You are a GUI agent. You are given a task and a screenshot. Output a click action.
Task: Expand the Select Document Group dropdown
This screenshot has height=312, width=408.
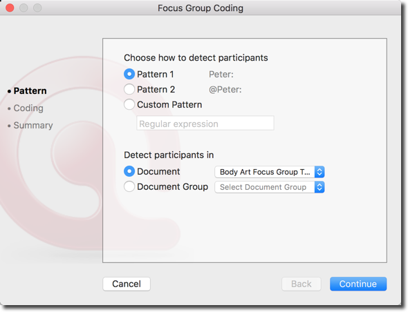pyautogui.click(x=269, y=187)
